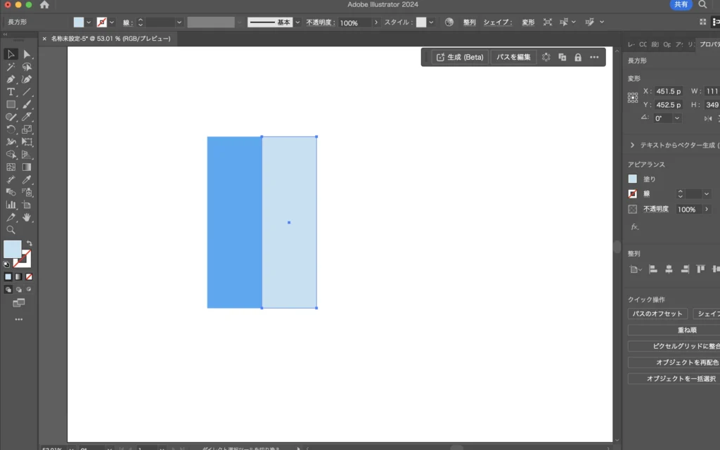
Task: Select the Zoom magnifier tool
Action: 11,230
